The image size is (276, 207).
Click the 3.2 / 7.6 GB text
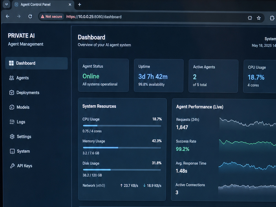pyautogui.click(x=91, y=153)
